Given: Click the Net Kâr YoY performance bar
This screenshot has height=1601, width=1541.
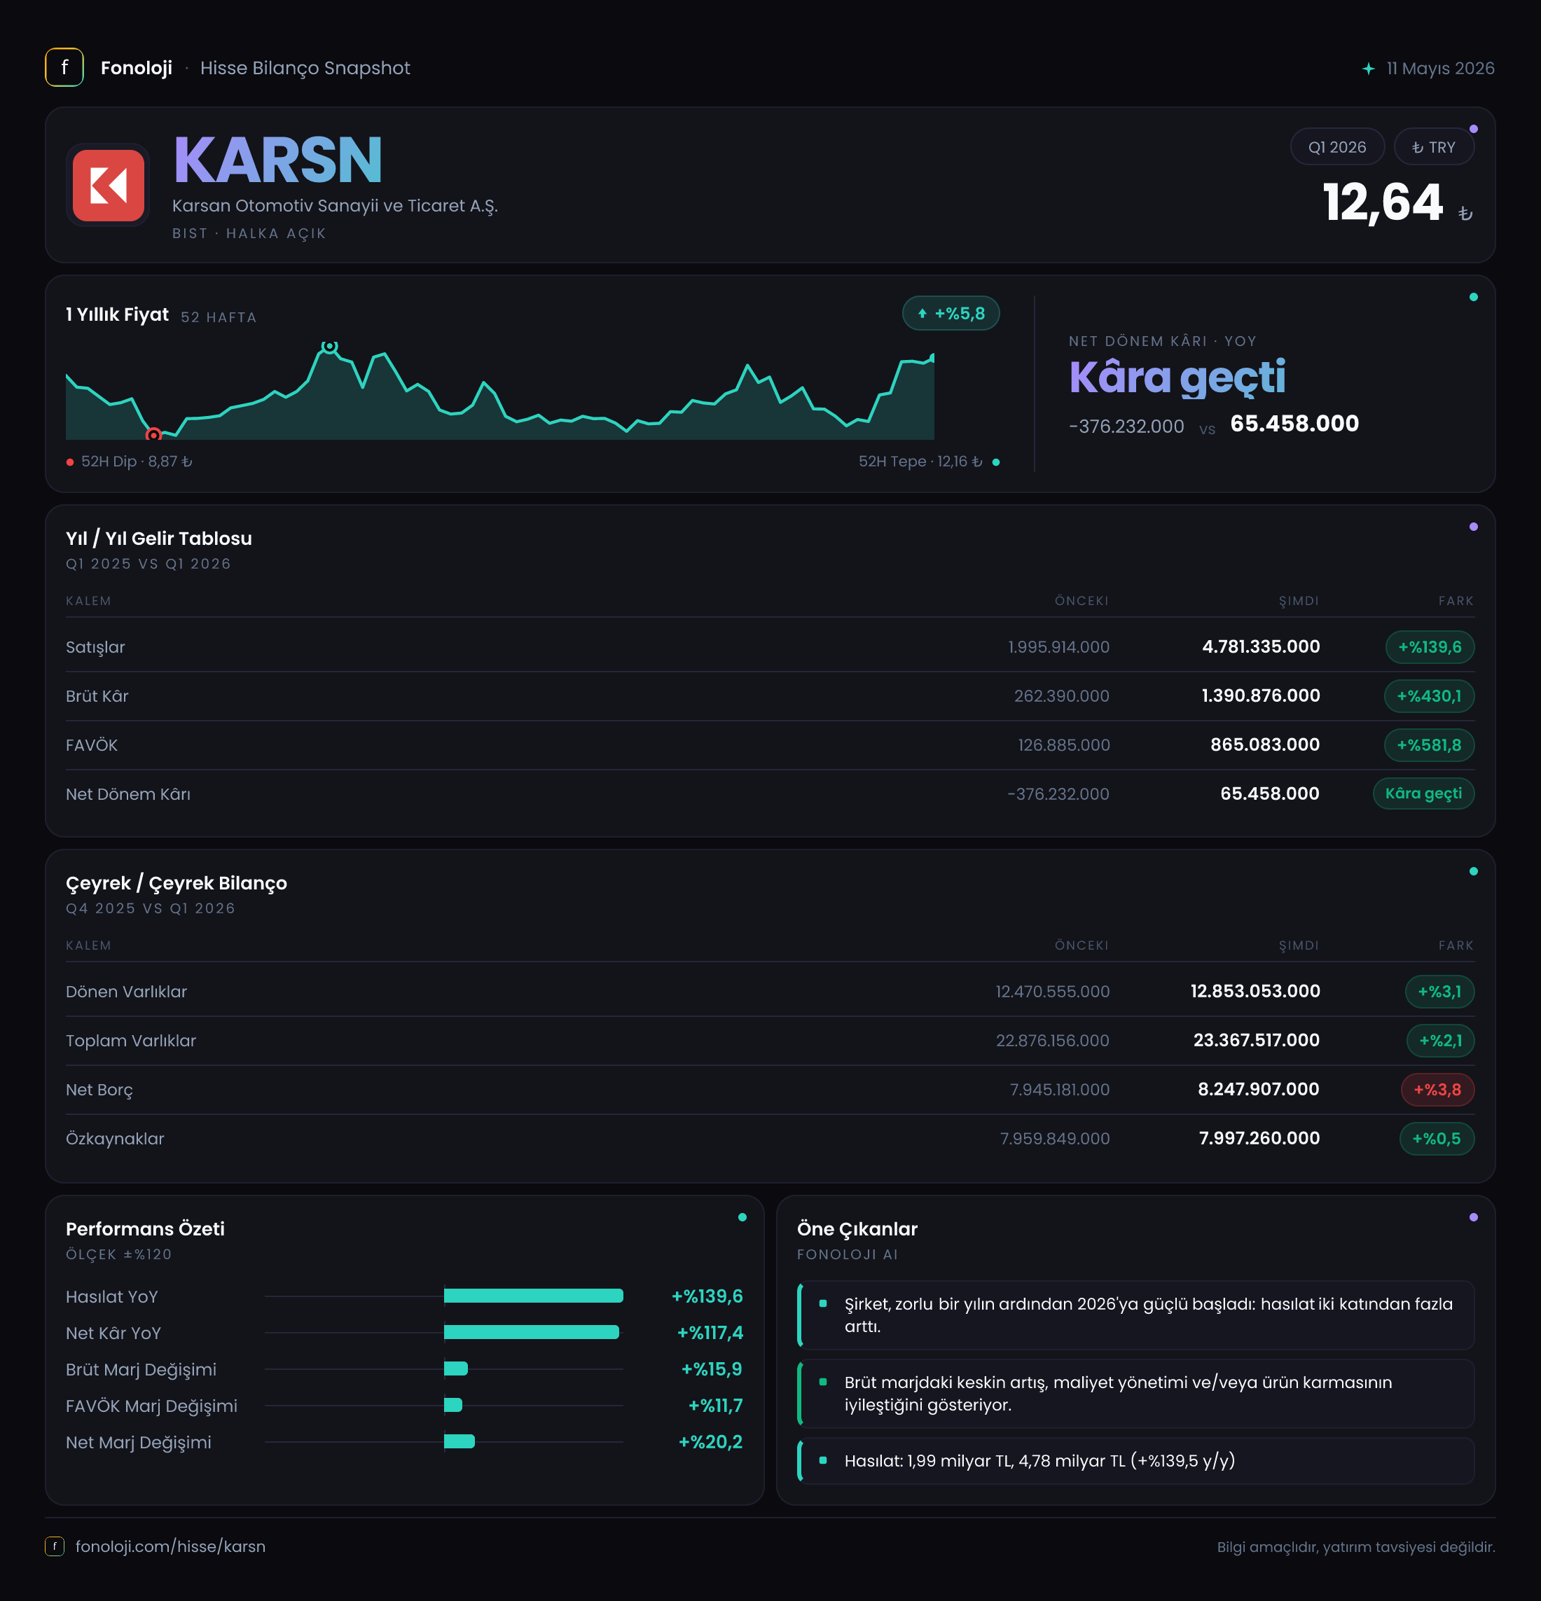Looking at the screenshot, I should (x=531, y=1332).
